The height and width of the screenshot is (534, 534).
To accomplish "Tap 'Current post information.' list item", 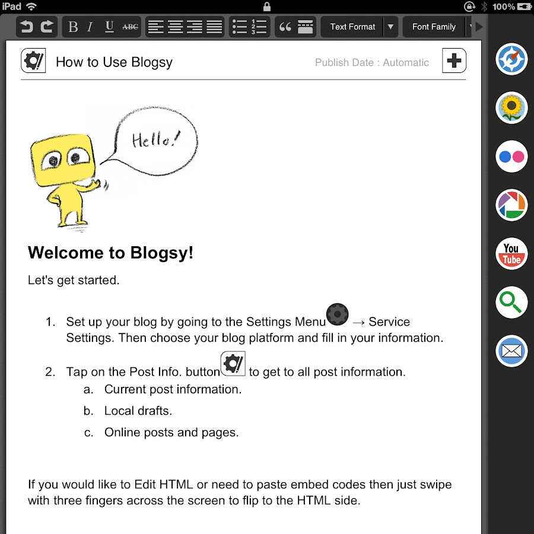I will pyautogui.click(x=173, y=389).
